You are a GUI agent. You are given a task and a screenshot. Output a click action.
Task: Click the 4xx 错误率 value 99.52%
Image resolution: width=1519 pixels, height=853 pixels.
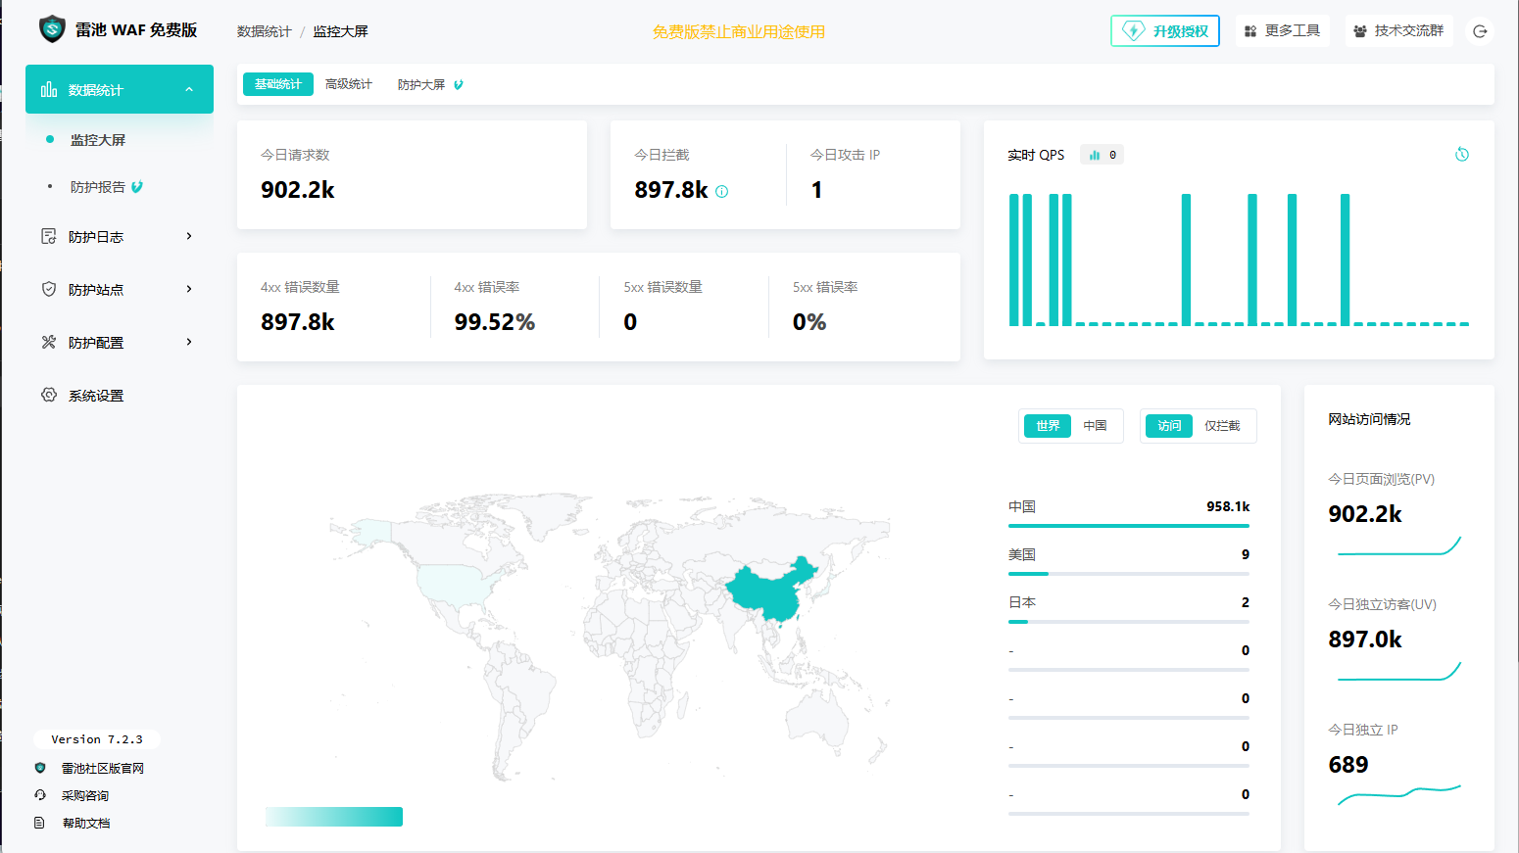(495, 322)
